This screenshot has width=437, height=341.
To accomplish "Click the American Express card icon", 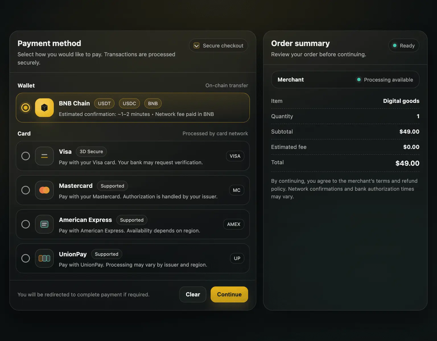I will click(44, 224).
